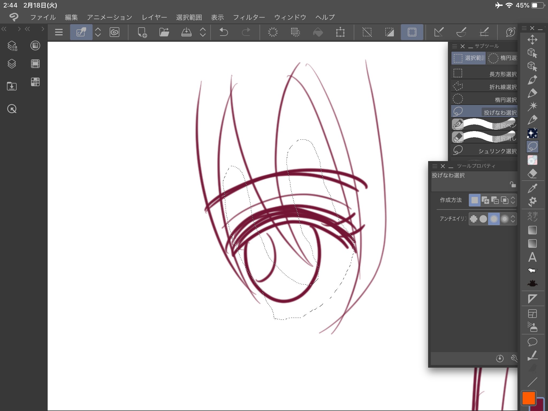
Task: Choose シュリンク選択 sub tool
Action: (x=484, y=151)
